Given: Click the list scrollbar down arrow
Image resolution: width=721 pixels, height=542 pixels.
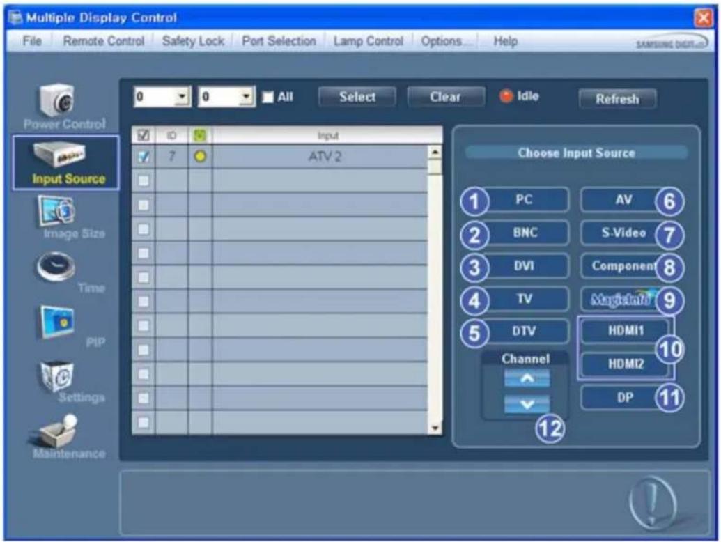Looking at the screenshot, I should [435, 428].
